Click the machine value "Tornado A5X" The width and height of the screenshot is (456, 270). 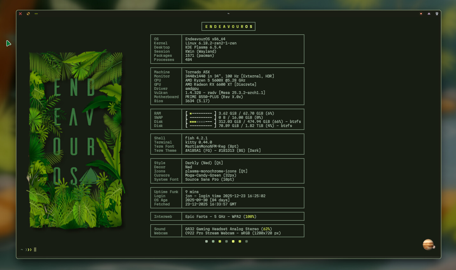click(198, 72)
